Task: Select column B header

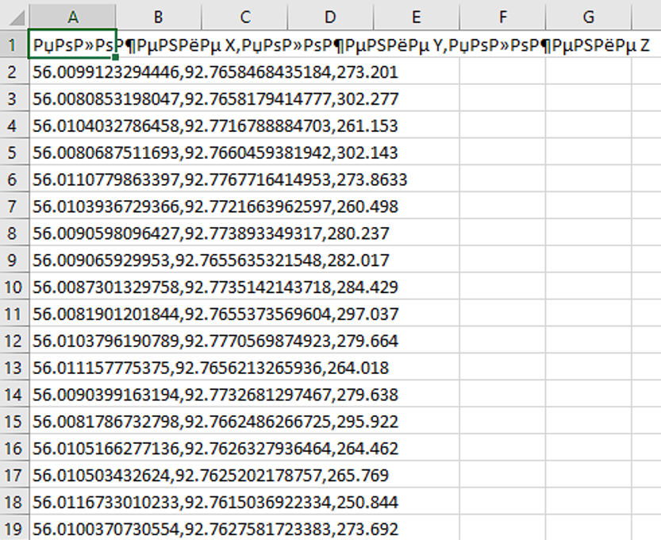Action: pos(158,16)
